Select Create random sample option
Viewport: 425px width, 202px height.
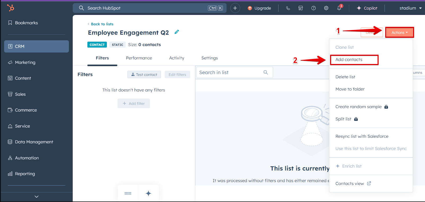362,107
